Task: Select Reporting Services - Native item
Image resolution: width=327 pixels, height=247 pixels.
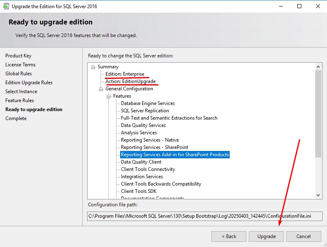Action: pos(149,140)
